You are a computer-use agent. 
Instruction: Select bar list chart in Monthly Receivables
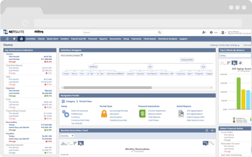[x=75, y=143]
